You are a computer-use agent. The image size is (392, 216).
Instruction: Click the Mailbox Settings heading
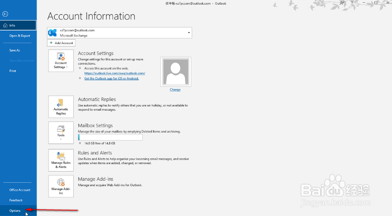click(x=95, y=125)
